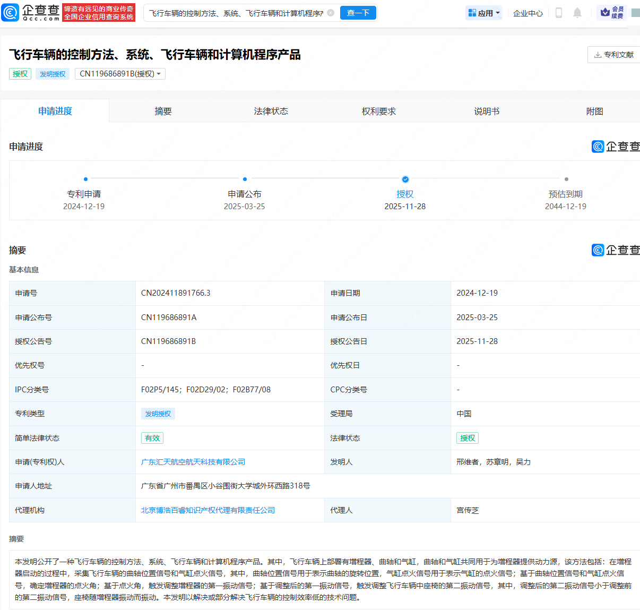Expand the CN119686891B(授权) version dropdown
Screen dimensions: 640x610
coord(120,74)
